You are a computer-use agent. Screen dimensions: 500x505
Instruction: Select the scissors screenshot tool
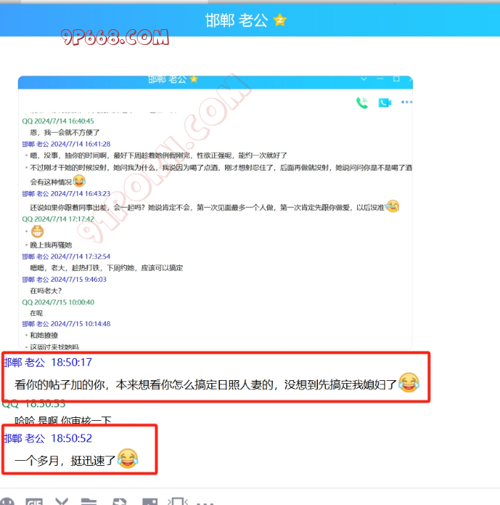[x=61, y=501]
